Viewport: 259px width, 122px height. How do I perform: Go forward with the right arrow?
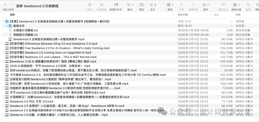[x=11, y=5]
